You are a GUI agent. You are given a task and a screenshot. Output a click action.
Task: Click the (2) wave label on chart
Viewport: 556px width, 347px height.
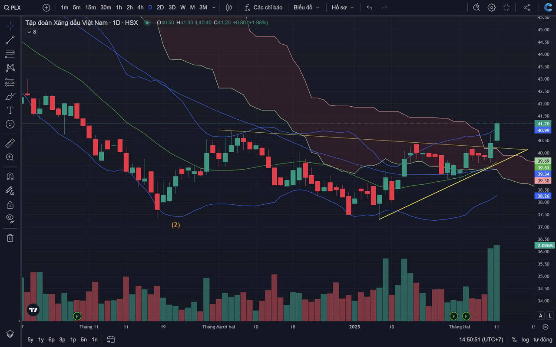coord(175,225)
